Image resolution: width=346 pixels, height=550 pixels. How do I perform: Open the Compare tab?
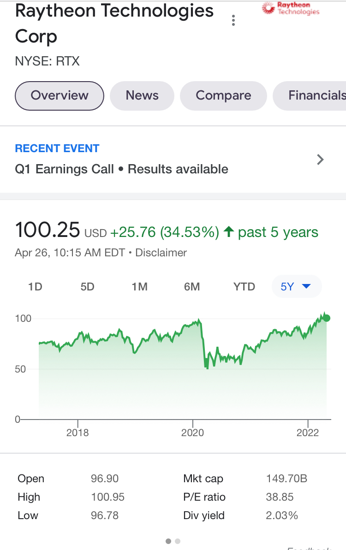pyautogui.click(x=223, y=95)
